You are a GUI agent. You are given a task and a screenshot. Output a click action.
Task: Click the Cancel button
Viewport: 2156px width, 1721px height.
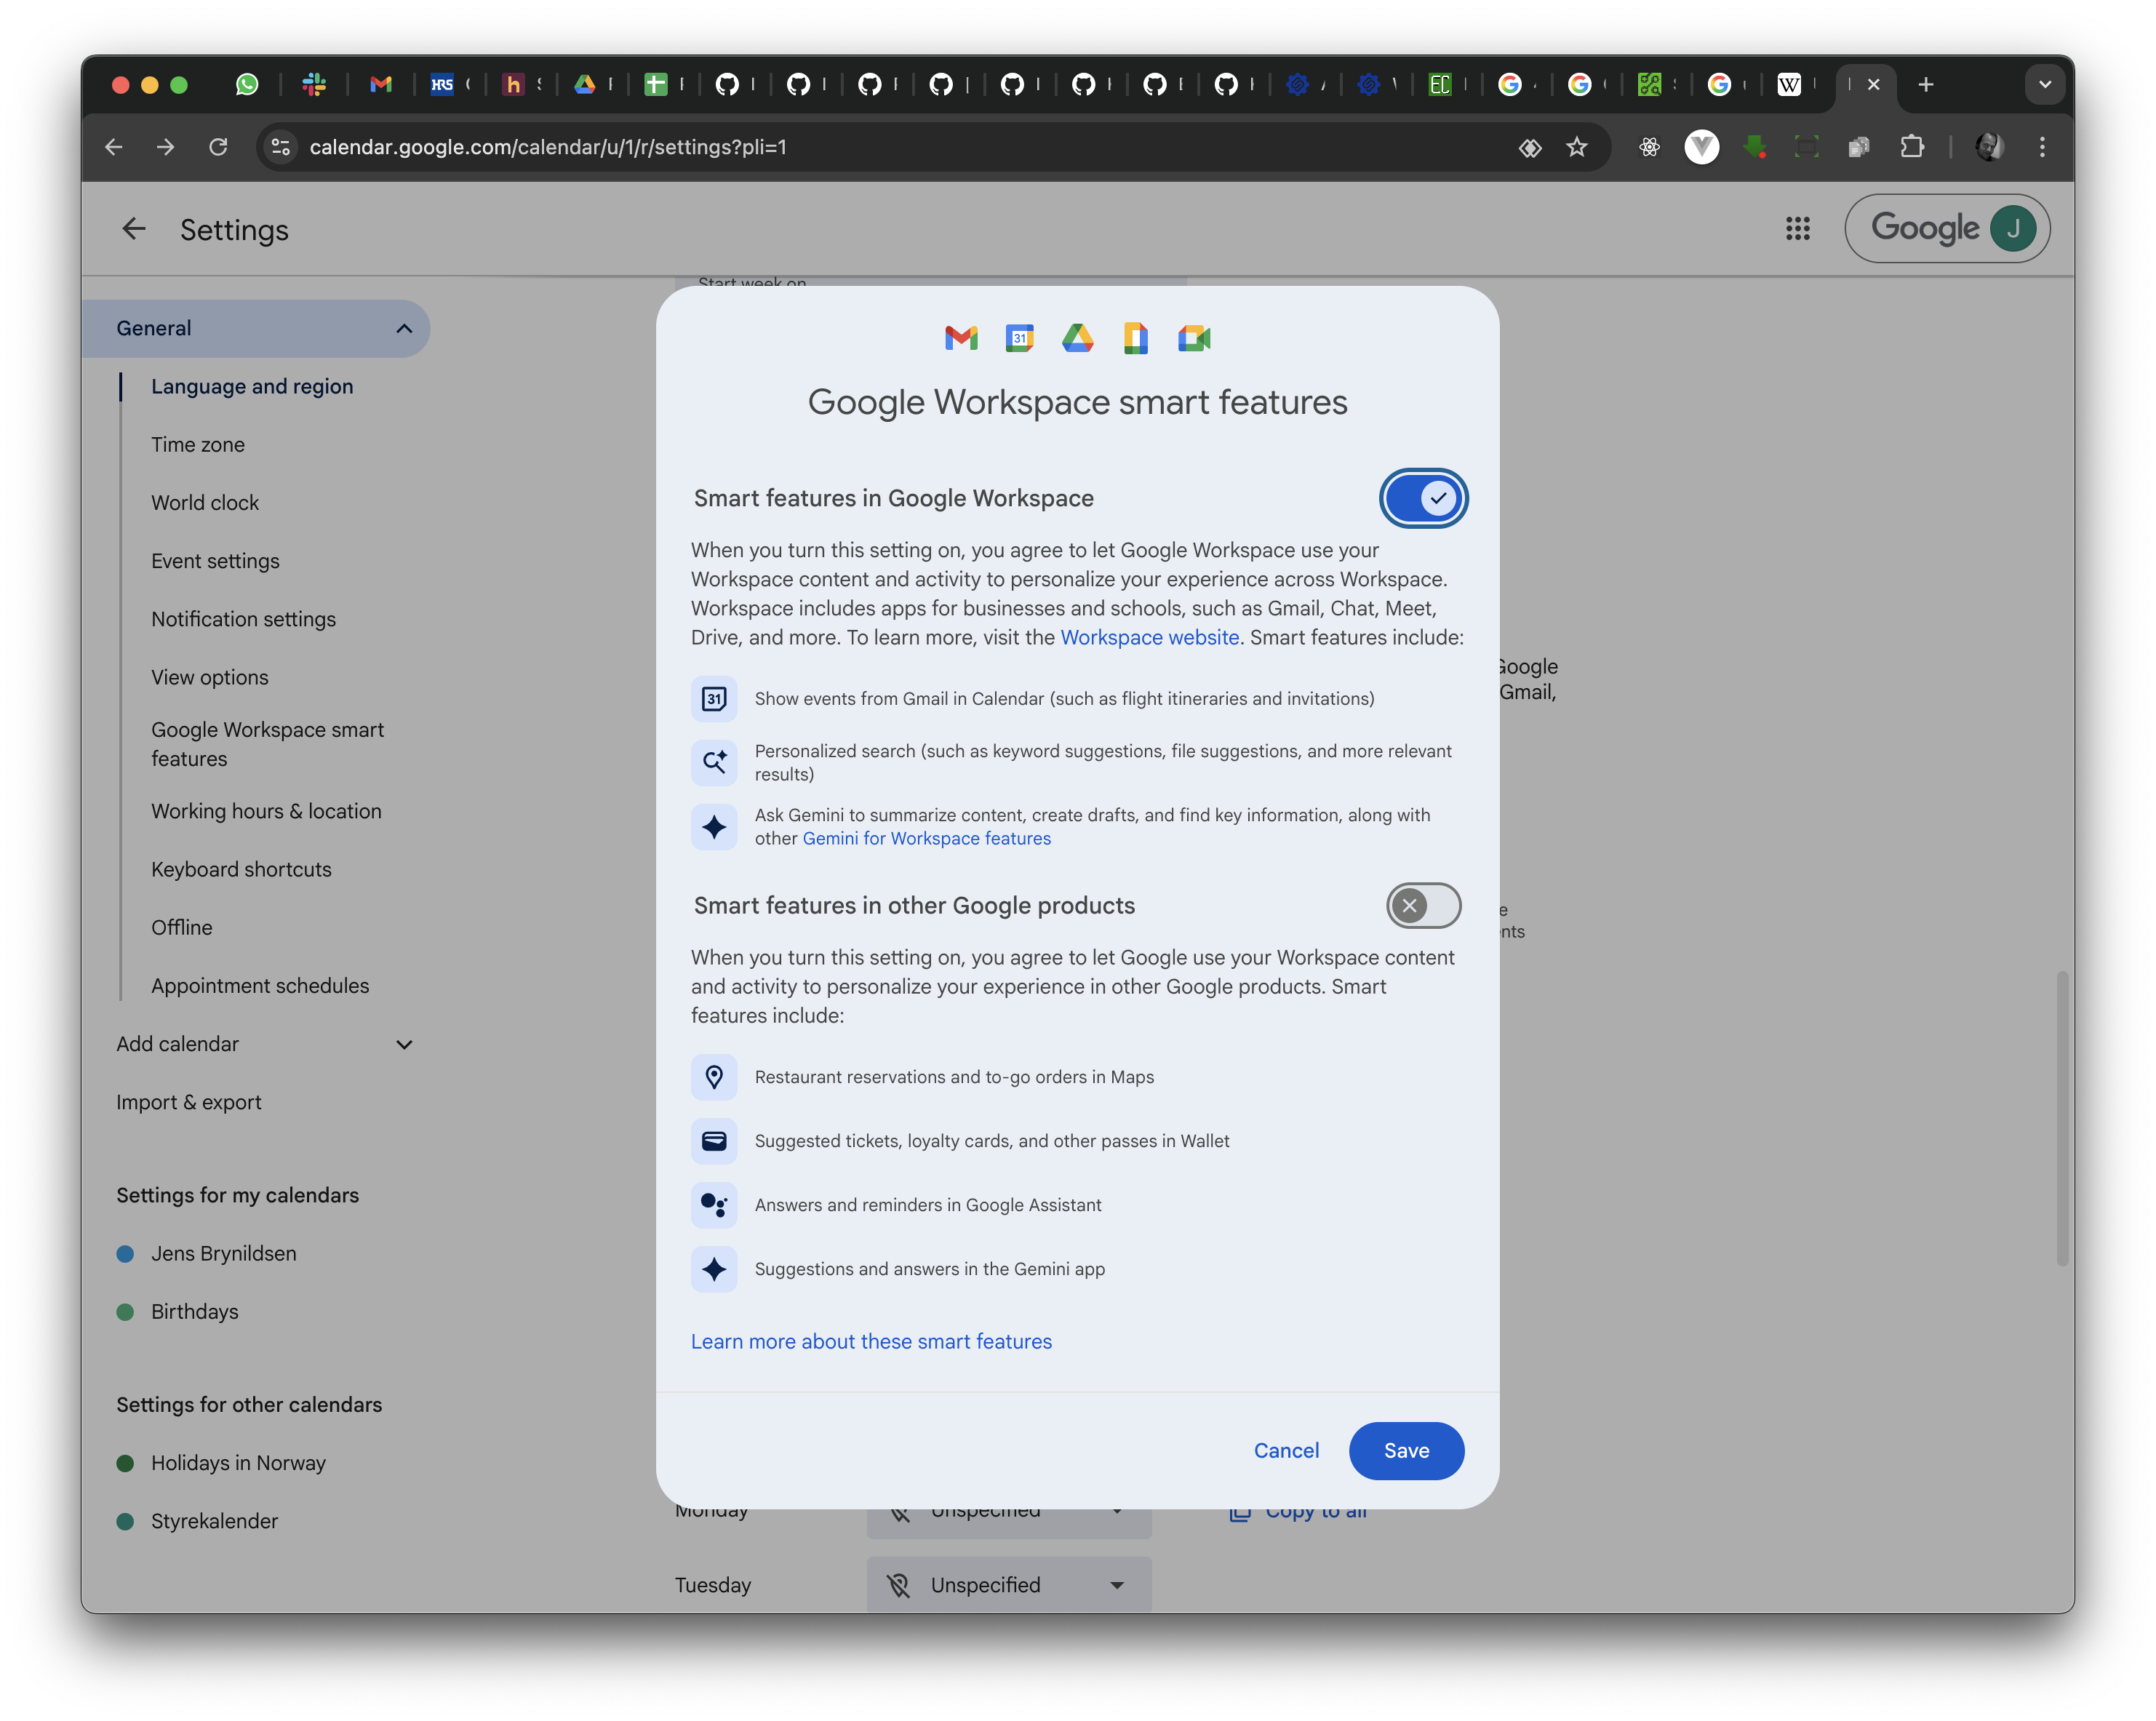tap(1286, 1451)
